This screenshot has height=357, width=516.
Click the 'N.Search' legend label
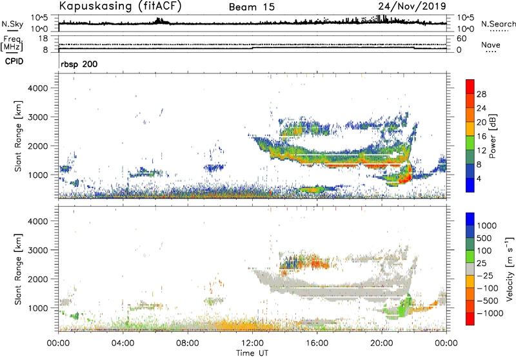point(498,24)
